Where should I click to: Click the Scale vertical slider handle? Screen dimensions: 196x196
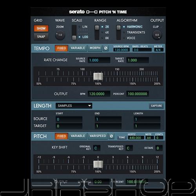click(x=74, y=38)
